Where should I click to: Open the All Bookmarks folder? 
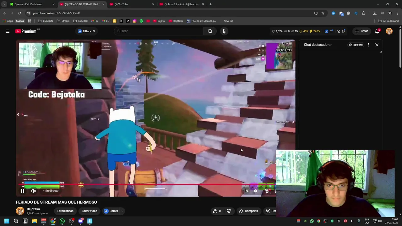tap(388, 21)
